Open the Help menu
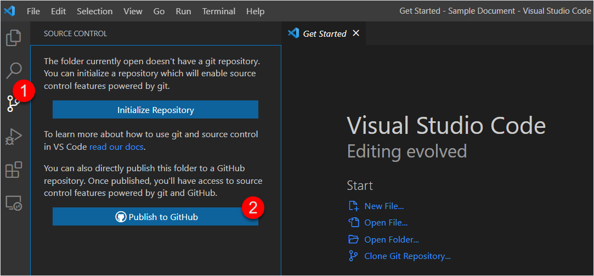The image size is (594, 276). [x=256, y=12]
